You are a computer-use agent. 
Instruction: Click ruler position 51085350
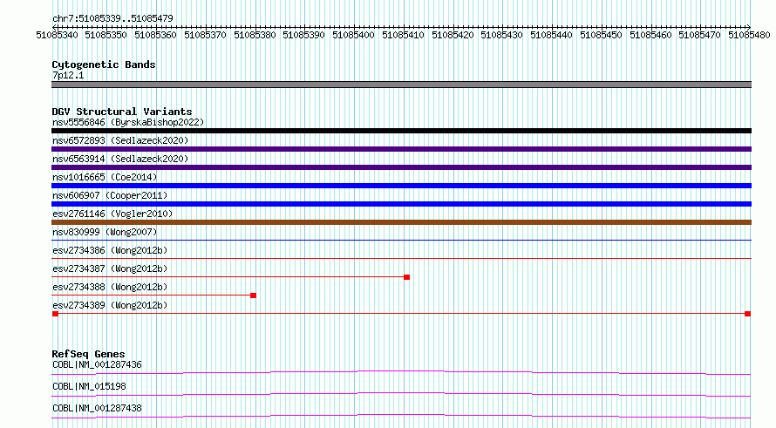106,35
